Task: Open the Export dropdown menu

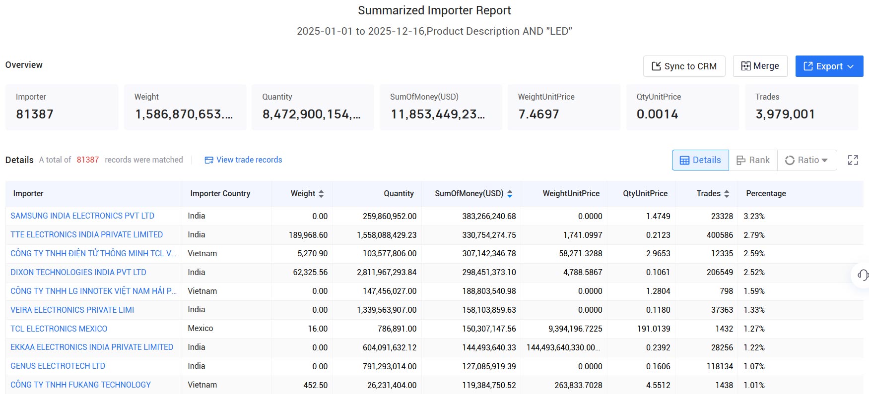Action: [829, 66]
